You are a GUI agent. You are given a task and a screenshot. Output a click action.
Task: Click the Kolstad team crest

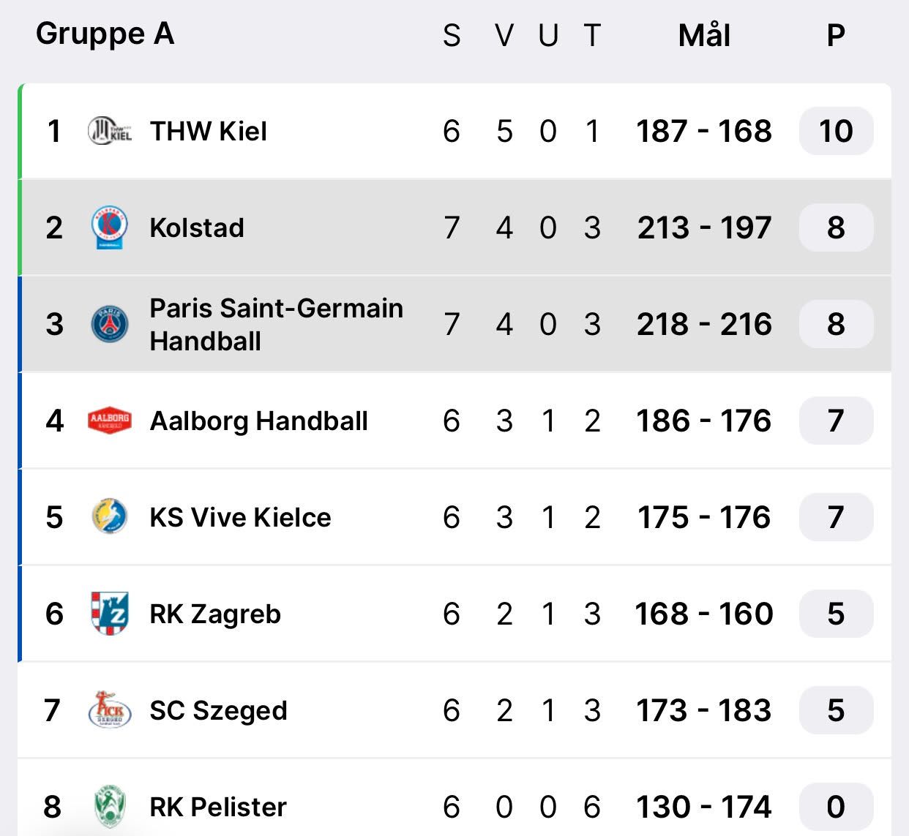tap(110, 227)
